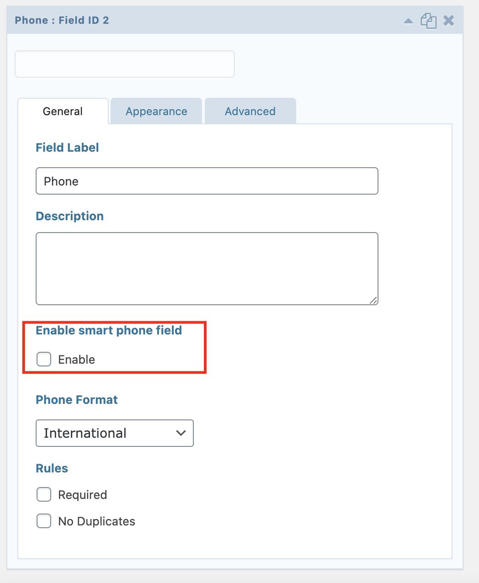Focus the Description text area
This screenshot has height=583, width=479.
point(207,269)
